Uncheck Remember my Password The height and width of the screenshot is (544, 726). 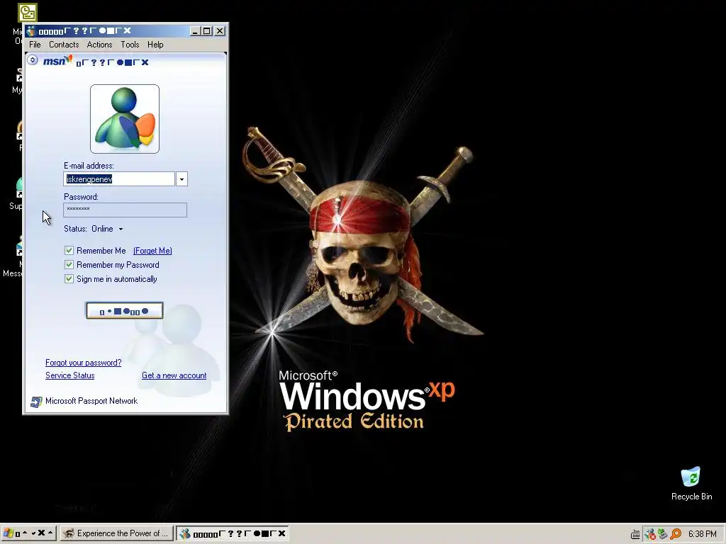[69, 265]
